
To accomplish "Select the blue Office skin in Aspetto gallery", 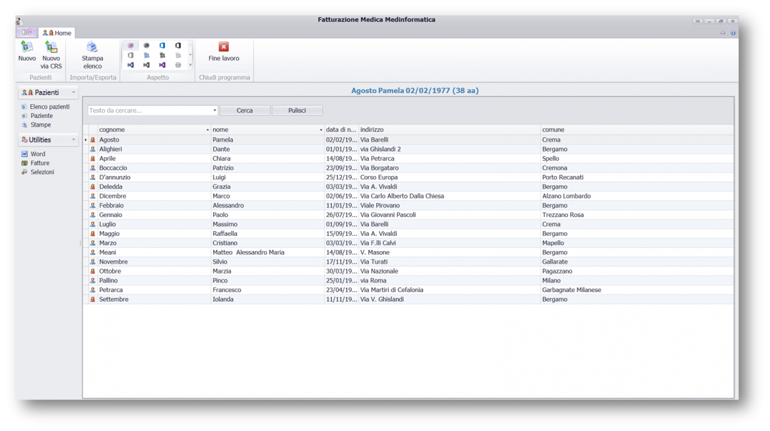I will (x=162, y=45).
